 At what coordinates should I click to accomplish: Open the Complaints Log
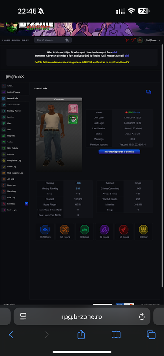click(x=15, y=161)
